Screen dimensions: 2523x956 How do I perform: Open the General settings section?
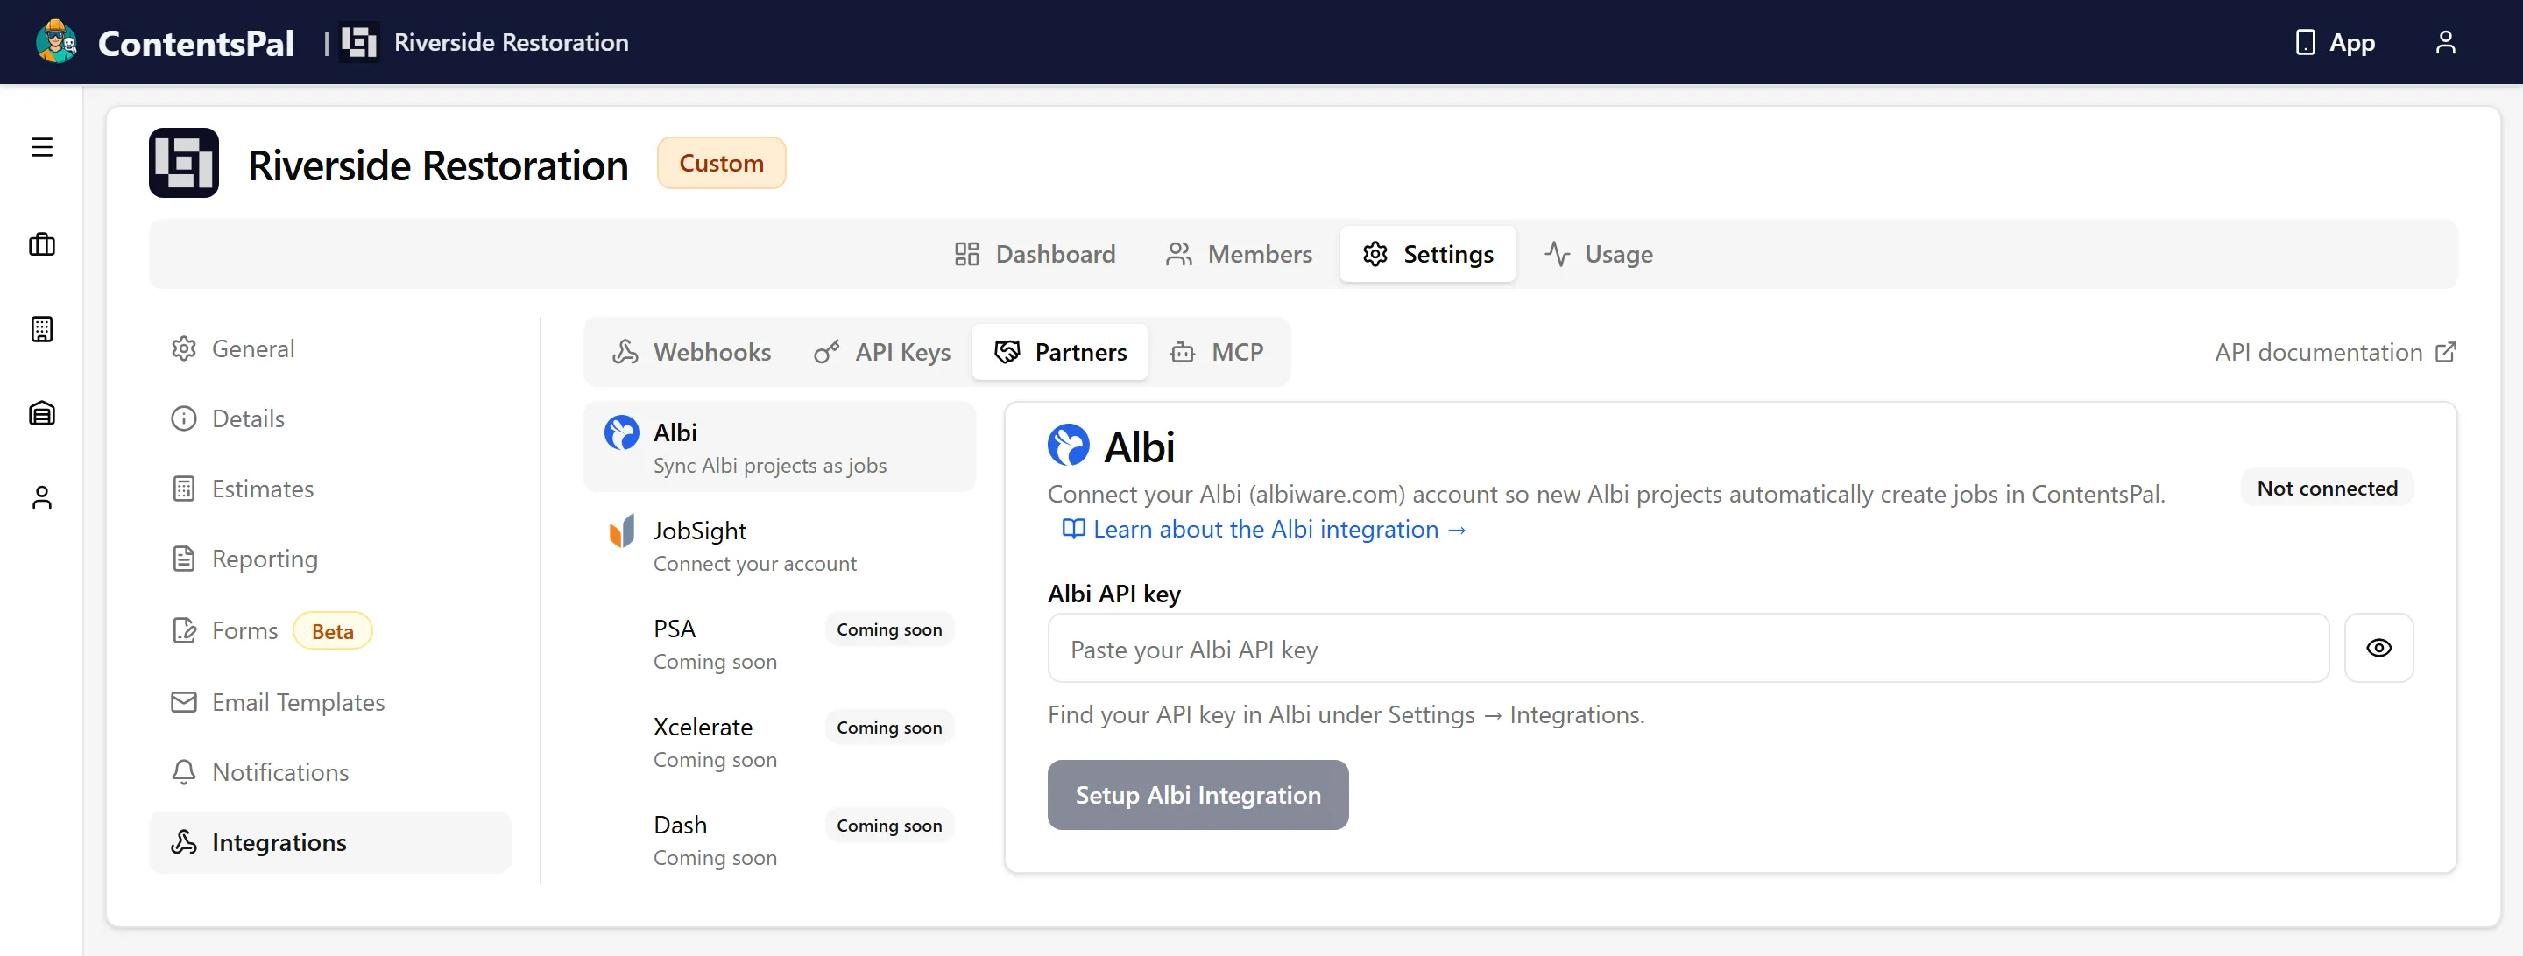pyautogui.click(x=330, y=349)
